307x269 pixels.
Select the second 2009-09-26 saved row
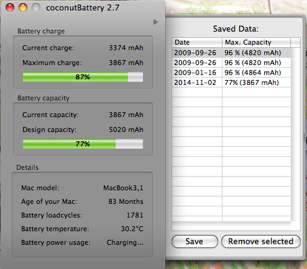231,63
